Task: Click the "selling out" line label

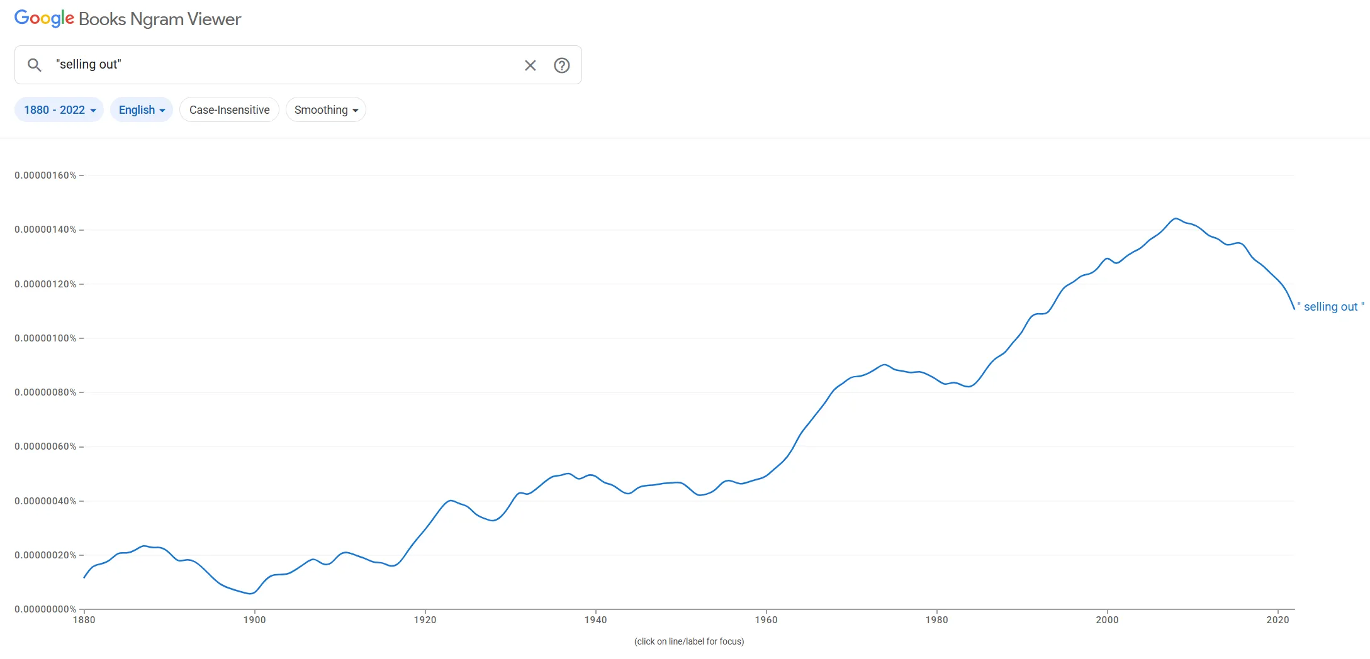Action: pos(1330,307)
